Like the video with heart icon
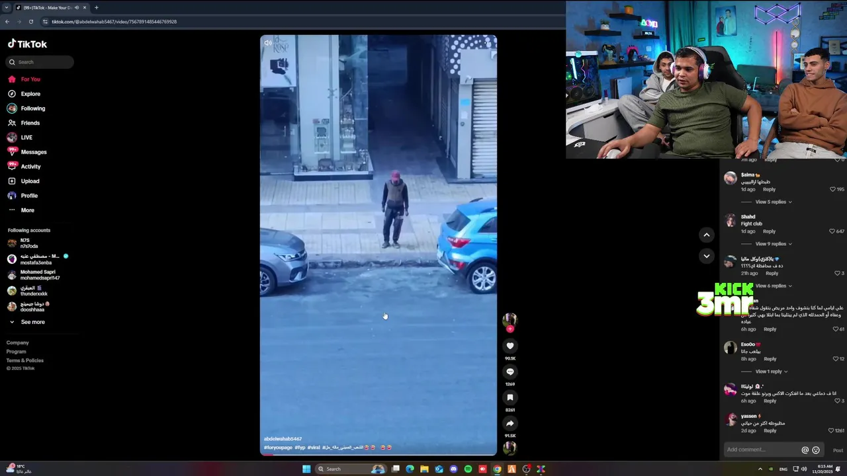 click(510, 346)
